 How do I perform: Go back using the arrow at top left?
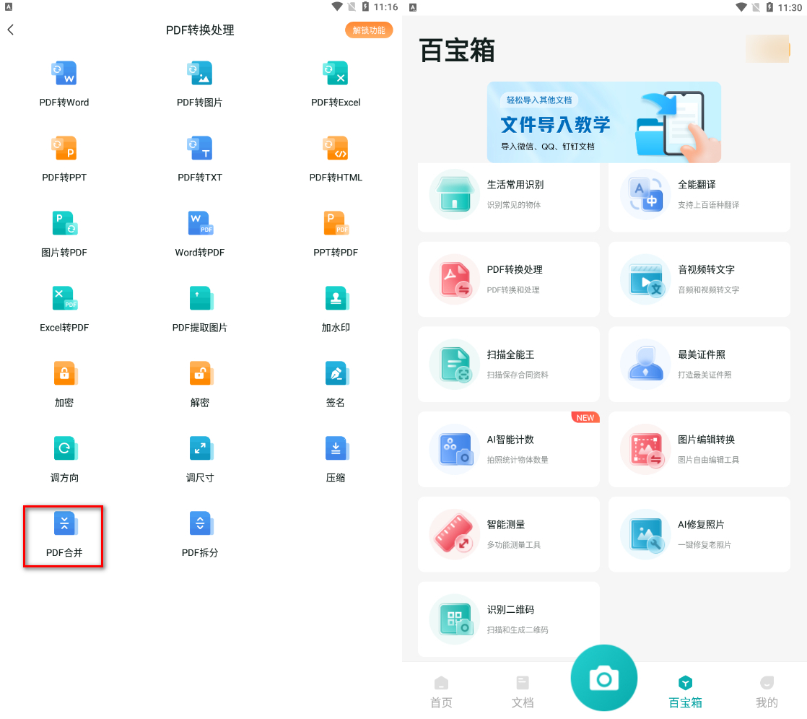pos(11,30)
